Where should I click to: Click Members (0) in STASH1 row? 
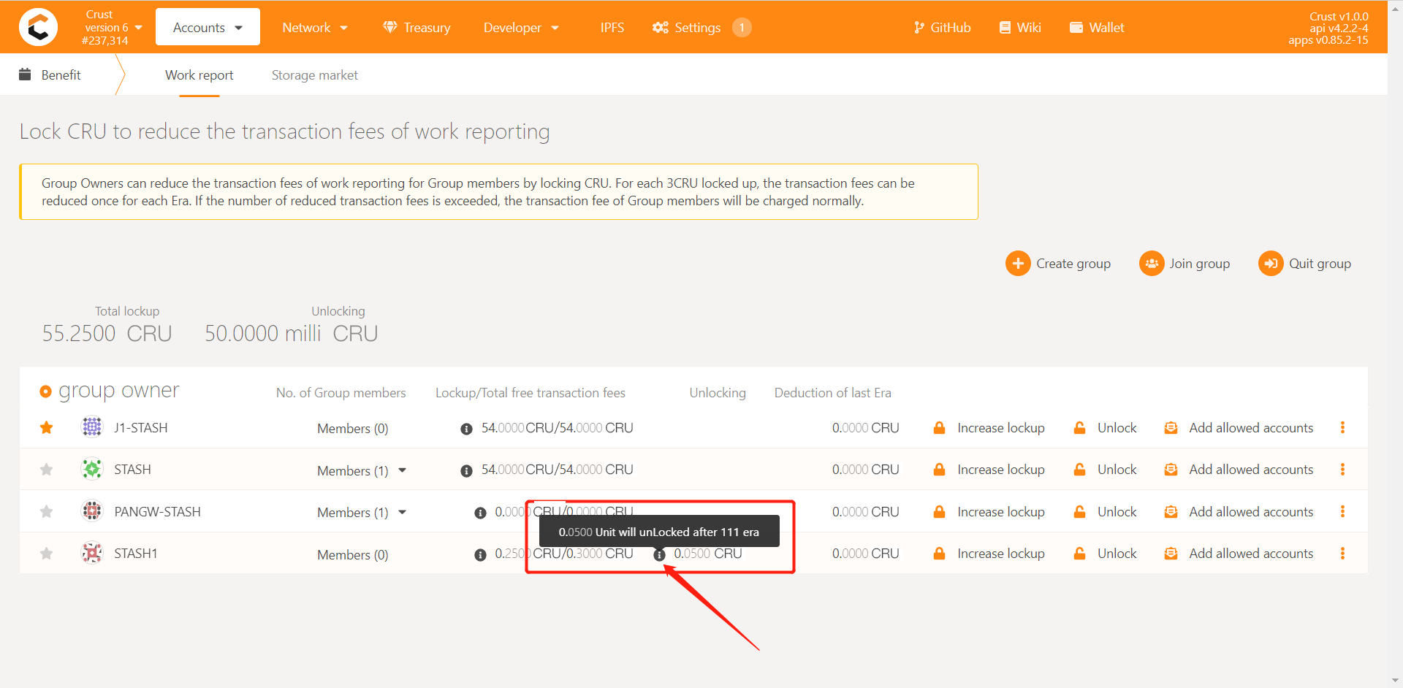352,554
